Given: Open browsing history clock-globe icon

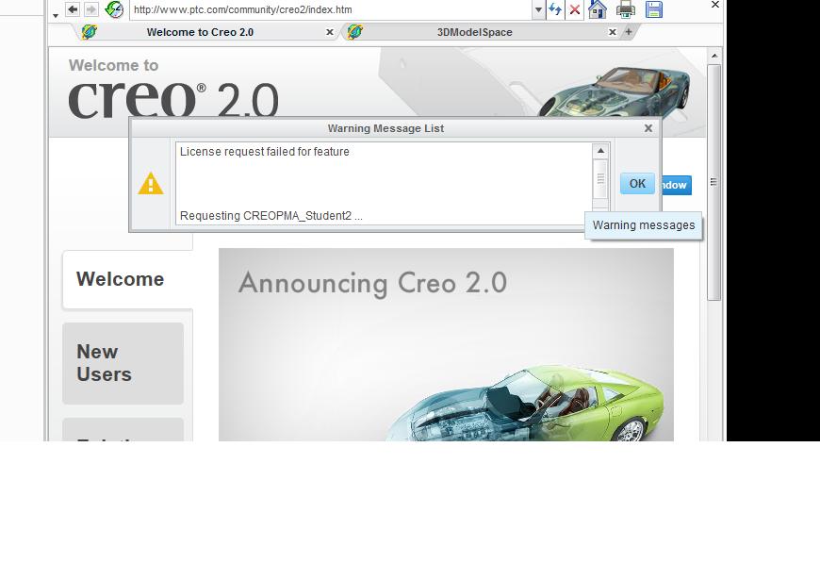Looking at the screenshot, I should [114, 9].
